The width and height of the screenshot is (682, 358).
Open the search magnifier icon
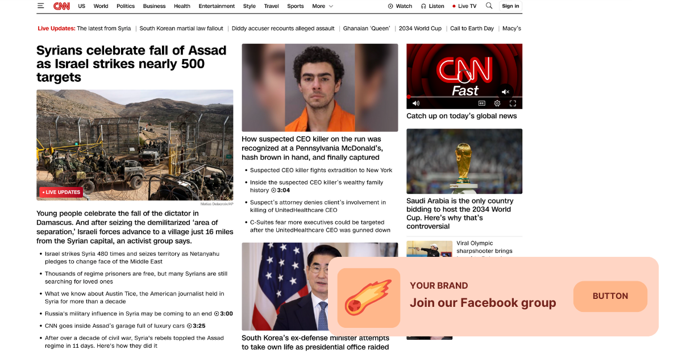click(x=489, y=6)
